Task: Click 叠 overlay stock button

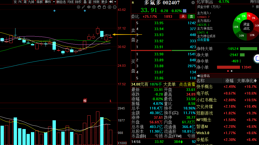Action: coord(85,2)
